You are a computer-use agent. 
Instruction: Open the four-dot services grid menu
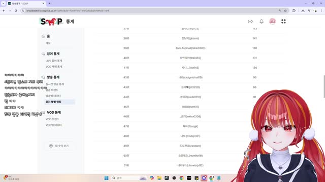coord(283,21)
